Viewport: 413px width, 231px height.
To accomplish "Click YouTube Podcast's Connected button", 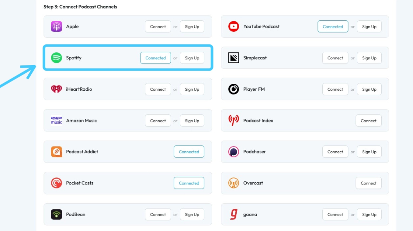I will [333, 26].
